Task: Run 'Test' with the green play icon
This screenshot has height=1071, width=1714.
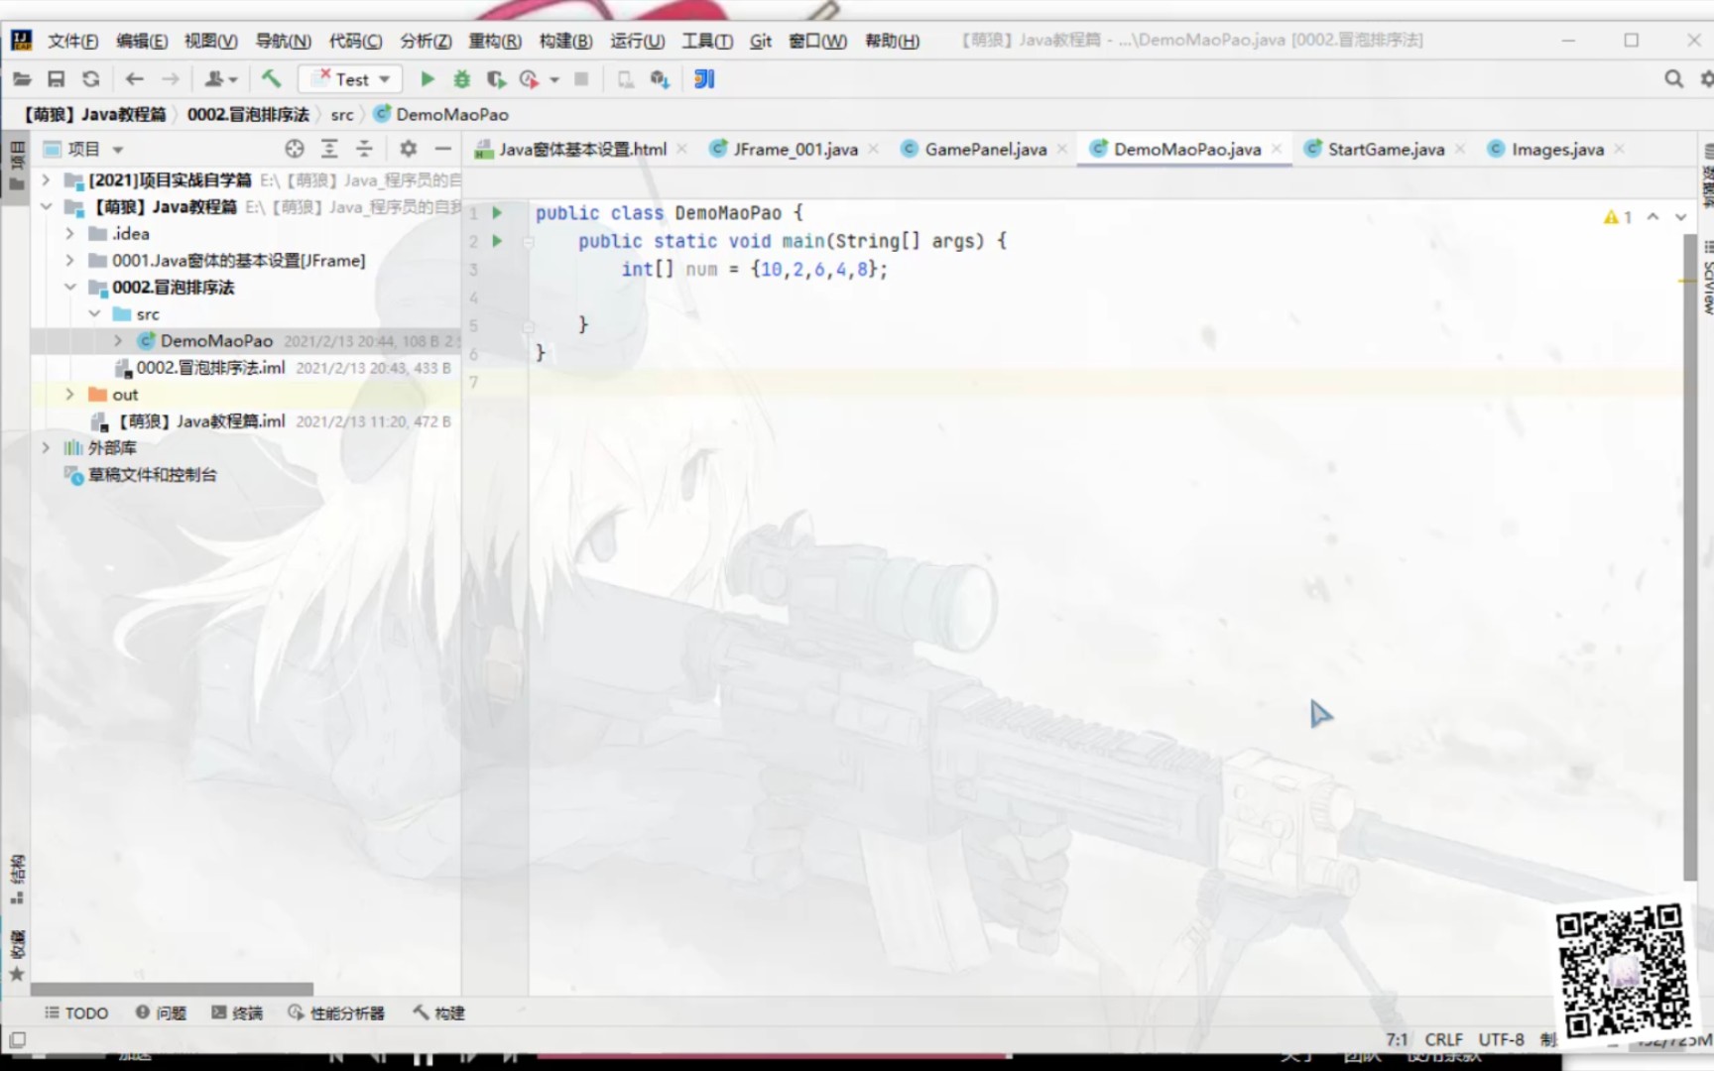Action: click(428, 79)
